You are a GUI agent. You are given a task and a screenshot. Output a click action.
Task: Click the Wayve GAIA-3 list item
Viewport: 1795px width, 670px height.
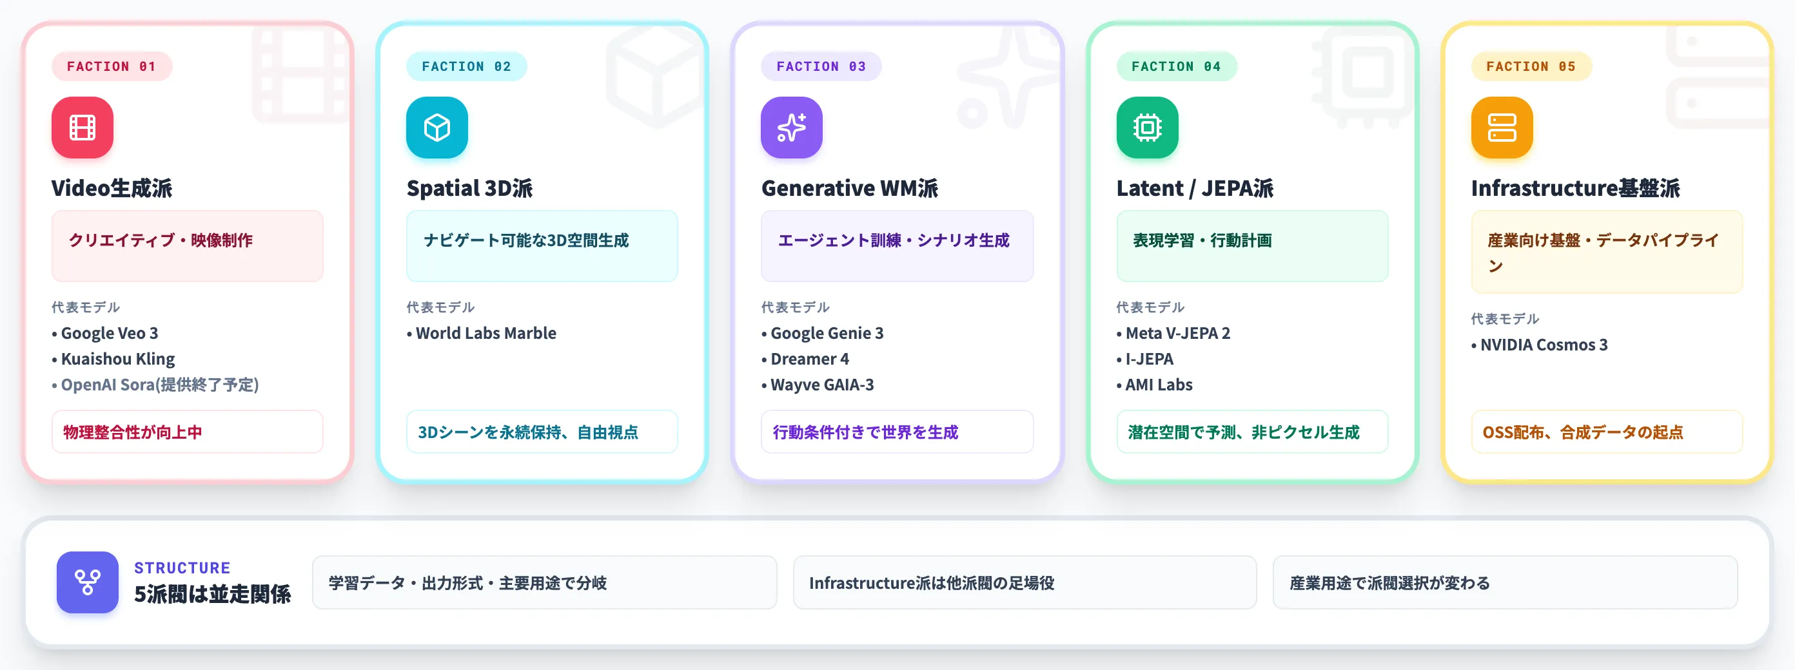tap(818, 385)
